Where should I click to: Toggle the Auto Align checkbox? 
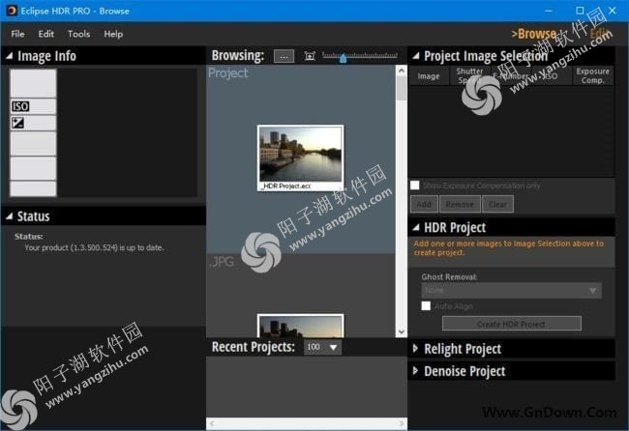[x=426, y=306]
